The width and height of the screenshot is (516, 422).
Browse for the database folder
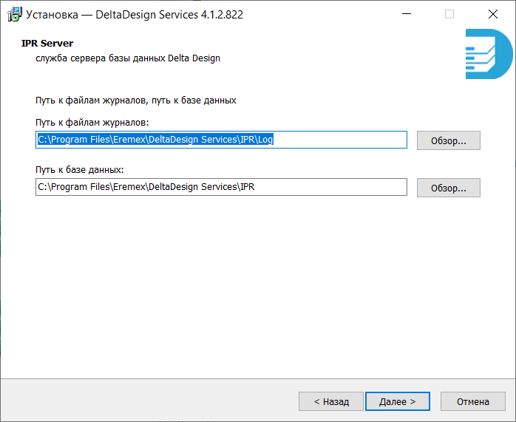(449, 188)
